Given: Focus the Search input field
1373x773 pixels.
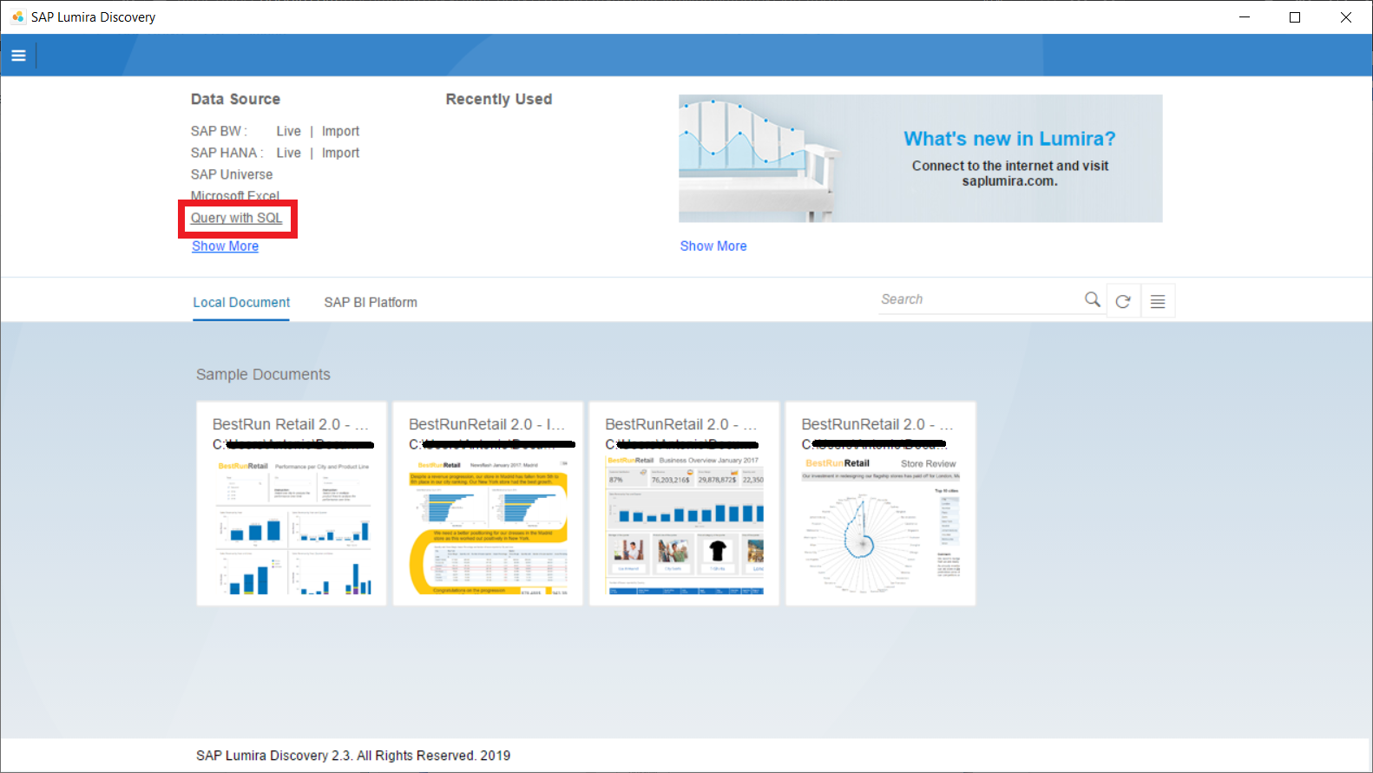Looking at the screenshot, I should tap(979, 299).
